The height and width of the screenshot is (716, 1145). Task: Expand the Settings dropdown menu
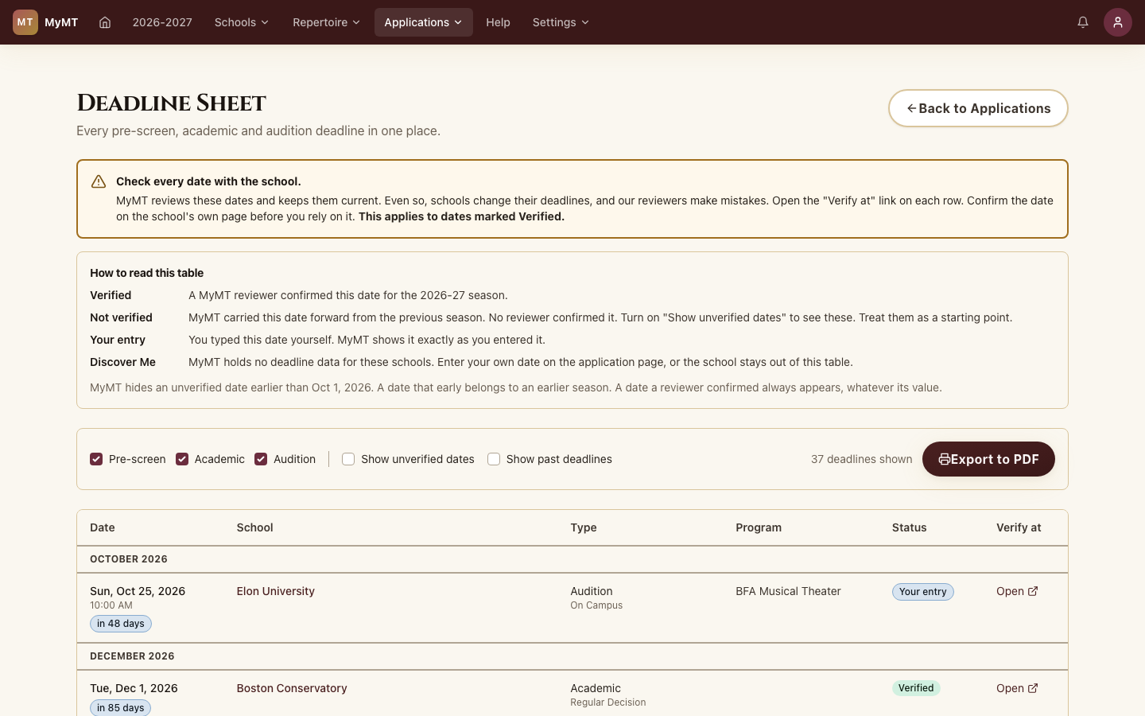561,22
